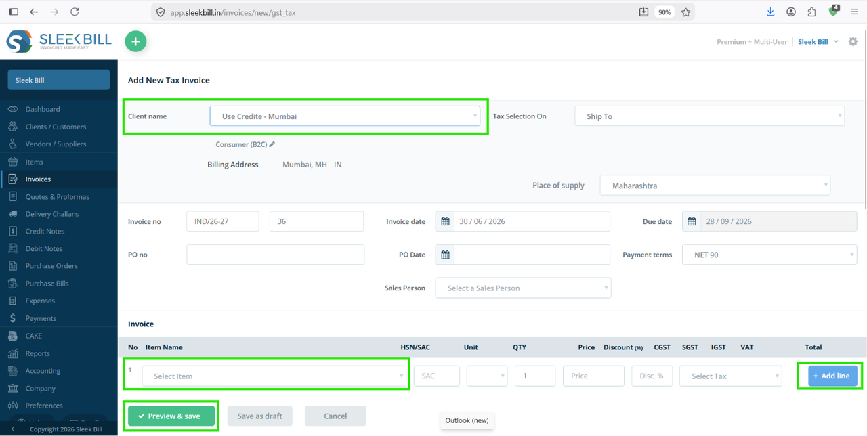The image size is (867, 436).
Task: Open the Purchase Orders section
Action: [51, 266]
